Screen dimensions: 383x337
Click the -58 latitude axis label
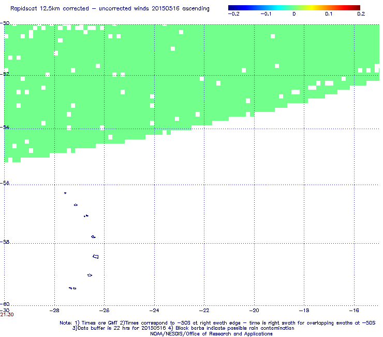[x=5, y=242]
